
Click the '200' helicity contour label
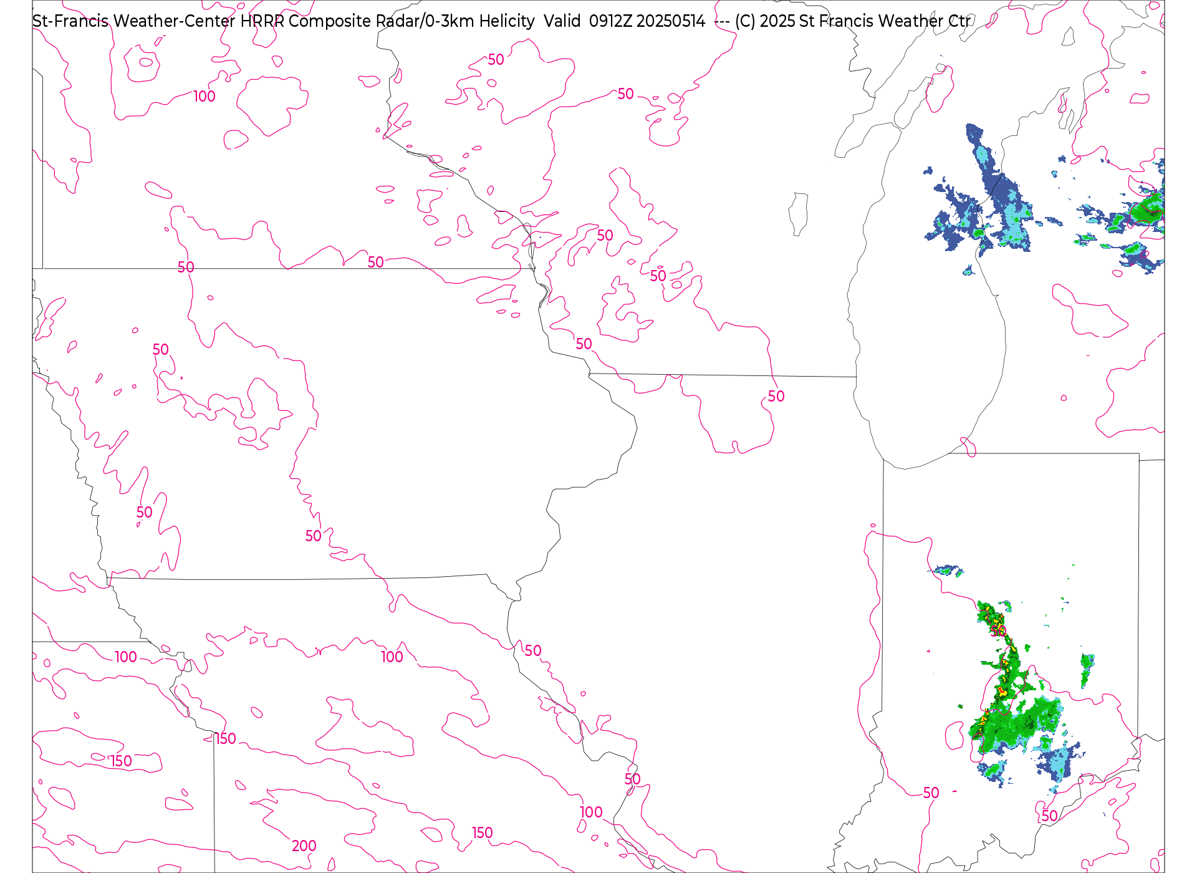[x=304, y=846]
